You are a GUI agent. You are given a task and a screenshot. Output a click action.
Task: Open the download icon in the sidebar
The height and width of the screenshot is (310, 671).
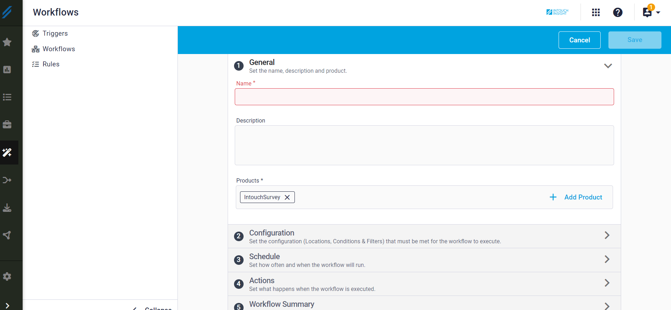[x=7, y=208]
